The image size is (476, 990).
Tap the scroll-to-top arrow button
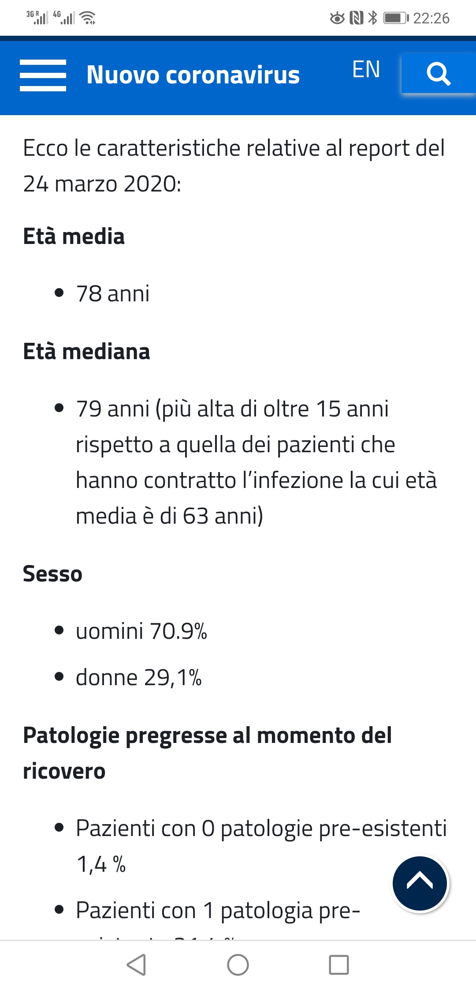click(420, 884)
